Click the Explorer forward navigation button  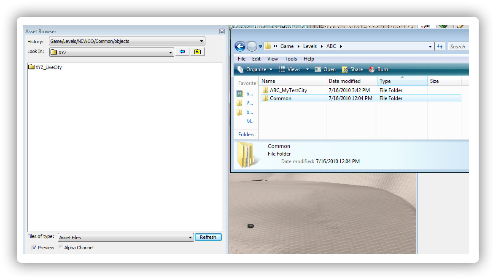252,47
